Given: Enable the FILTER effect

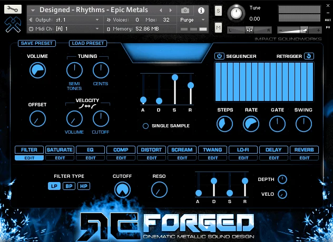Looking at the screenshot, I should click(30, 150).
